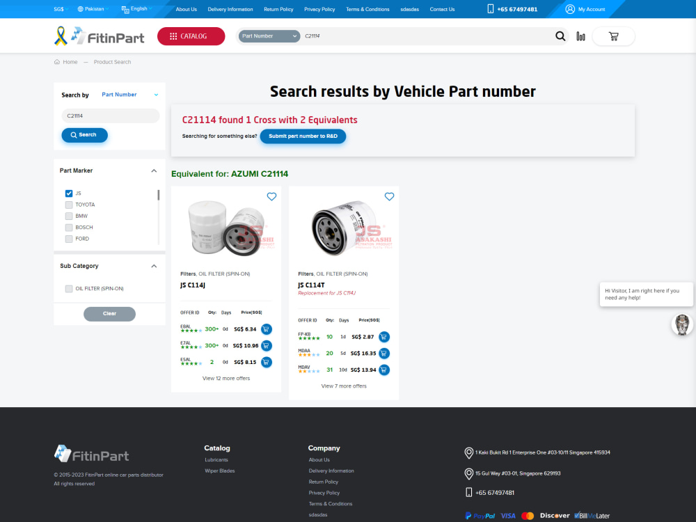Add JS C114J to wishlist heart

point(271,196)
